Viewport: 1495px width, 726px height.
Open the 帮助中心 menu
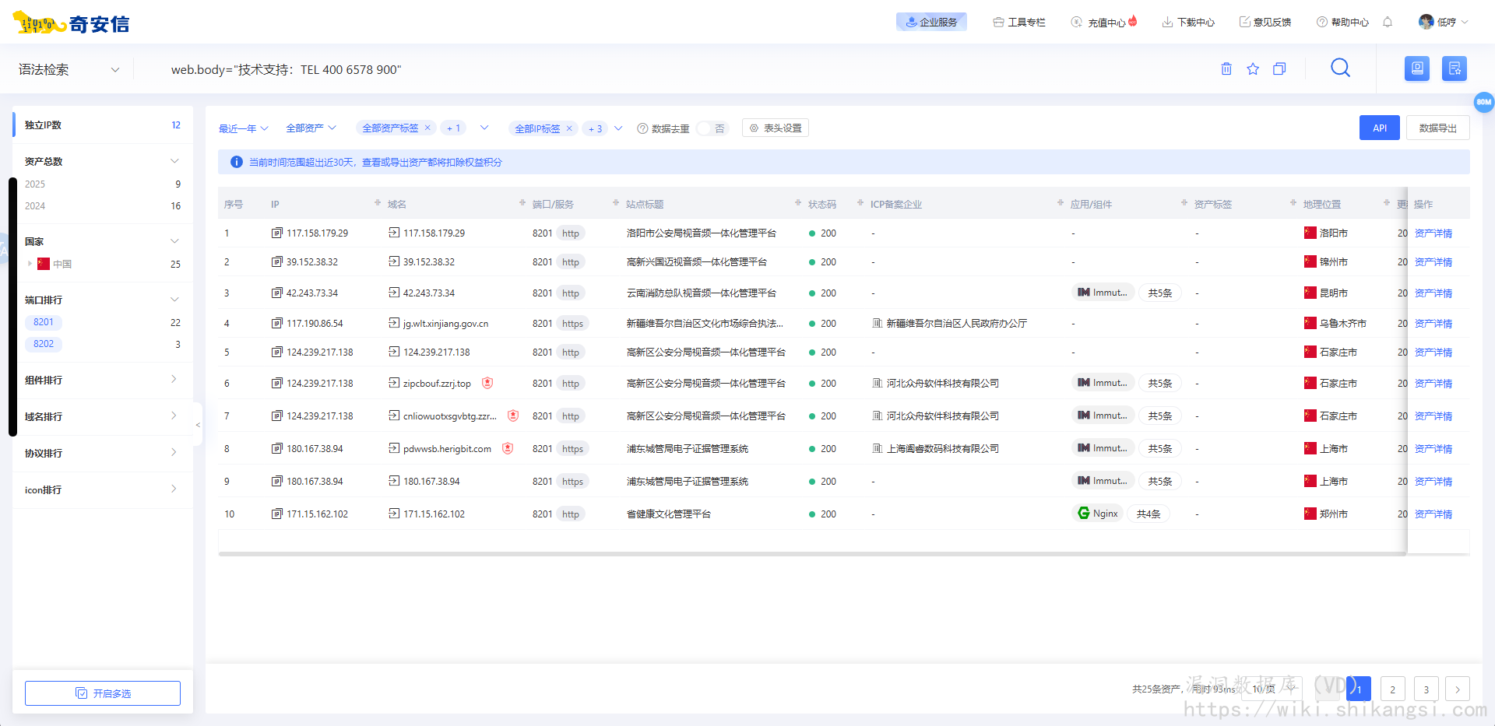[1342, 22]
